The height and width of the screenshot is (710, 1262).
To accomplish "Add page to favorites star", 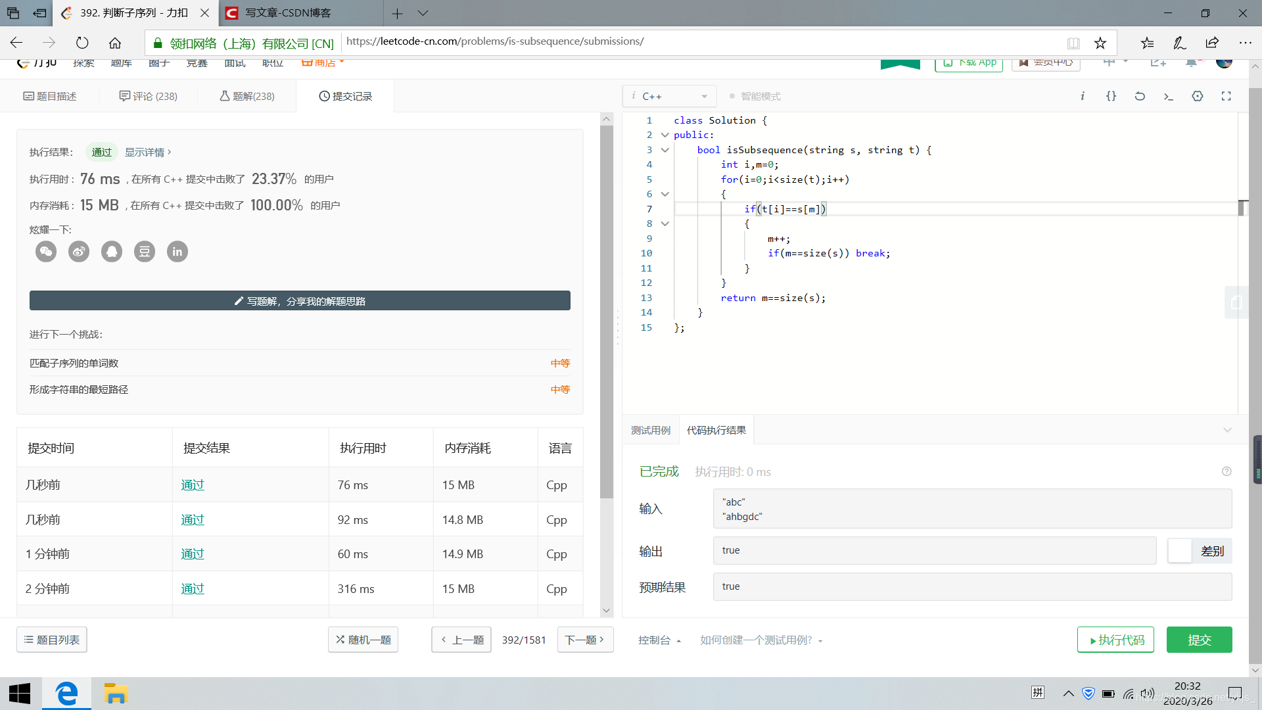I will coord(1100,43).
